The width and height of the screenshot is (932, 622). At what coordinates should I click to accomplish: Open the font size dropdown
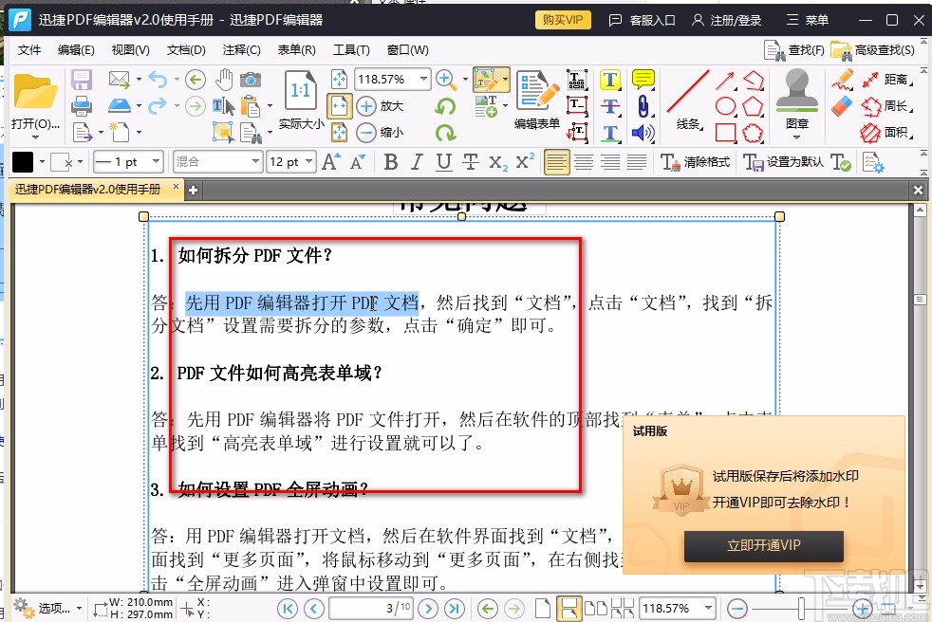click(308, 162)
